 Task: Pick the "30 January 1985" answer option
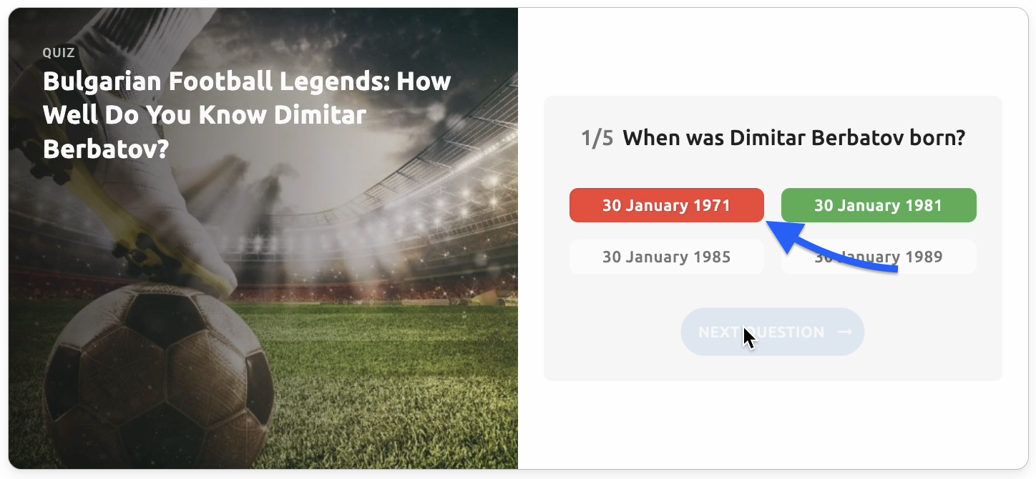pyautogui.click(x=666, y=257)
